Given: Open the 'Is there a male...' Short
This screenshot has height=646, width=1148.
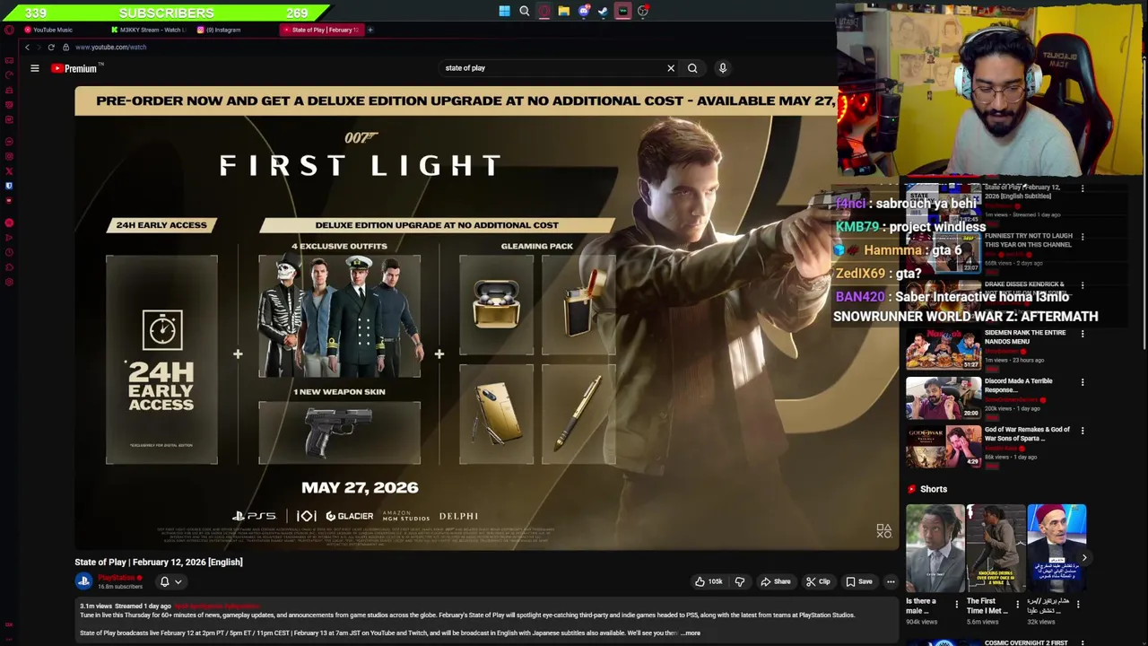Looking at the screenshot, I should [935, 547].
